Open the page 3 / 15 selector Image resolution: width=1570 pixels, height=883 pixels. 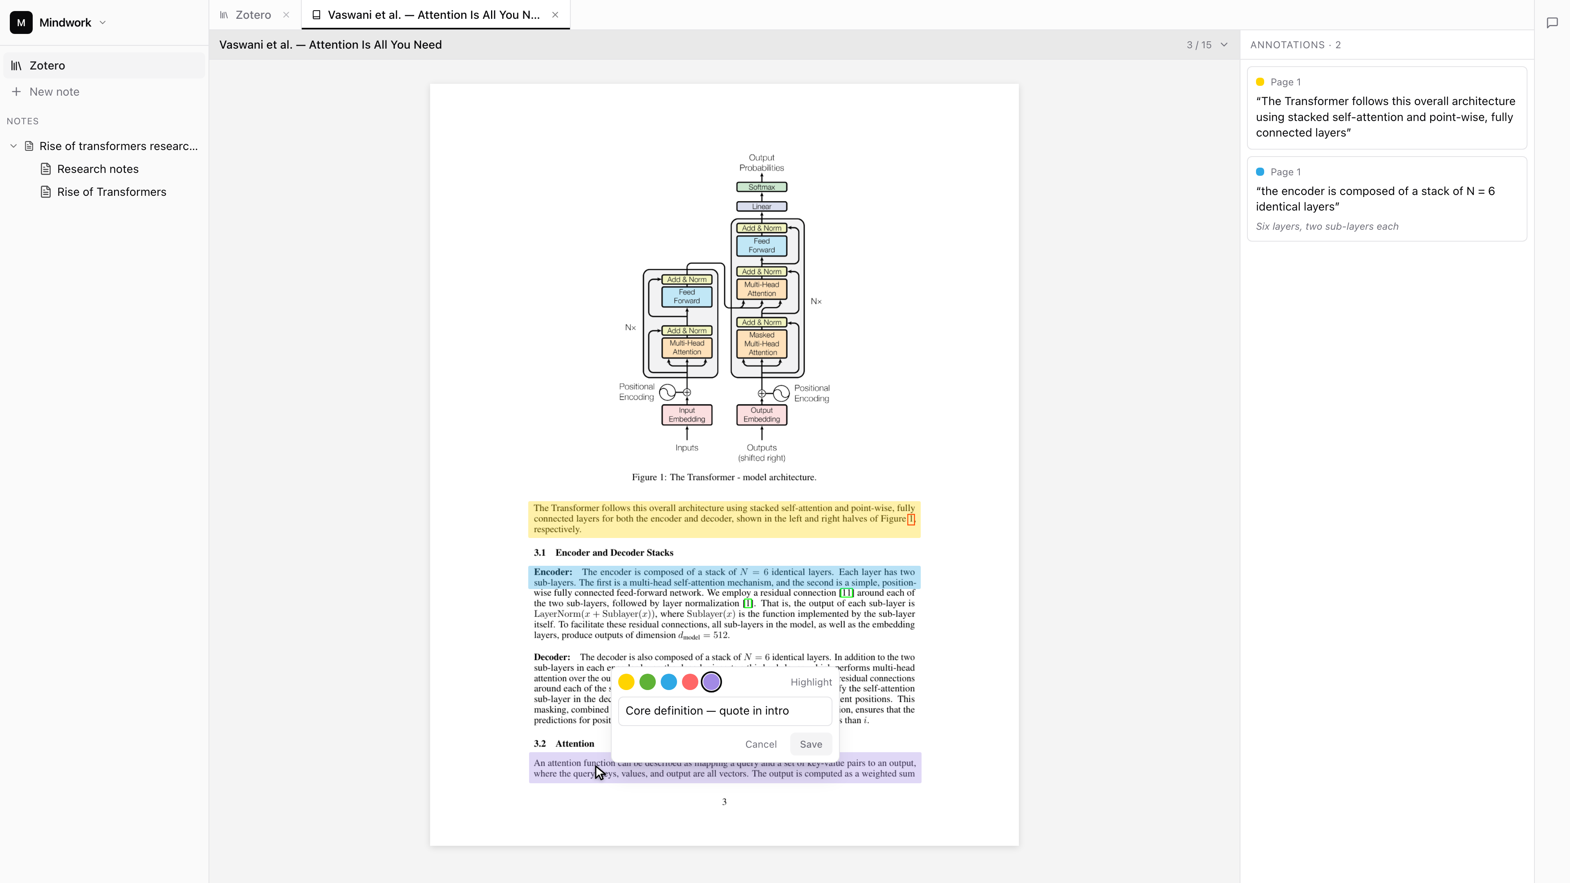click(1207, 45)
